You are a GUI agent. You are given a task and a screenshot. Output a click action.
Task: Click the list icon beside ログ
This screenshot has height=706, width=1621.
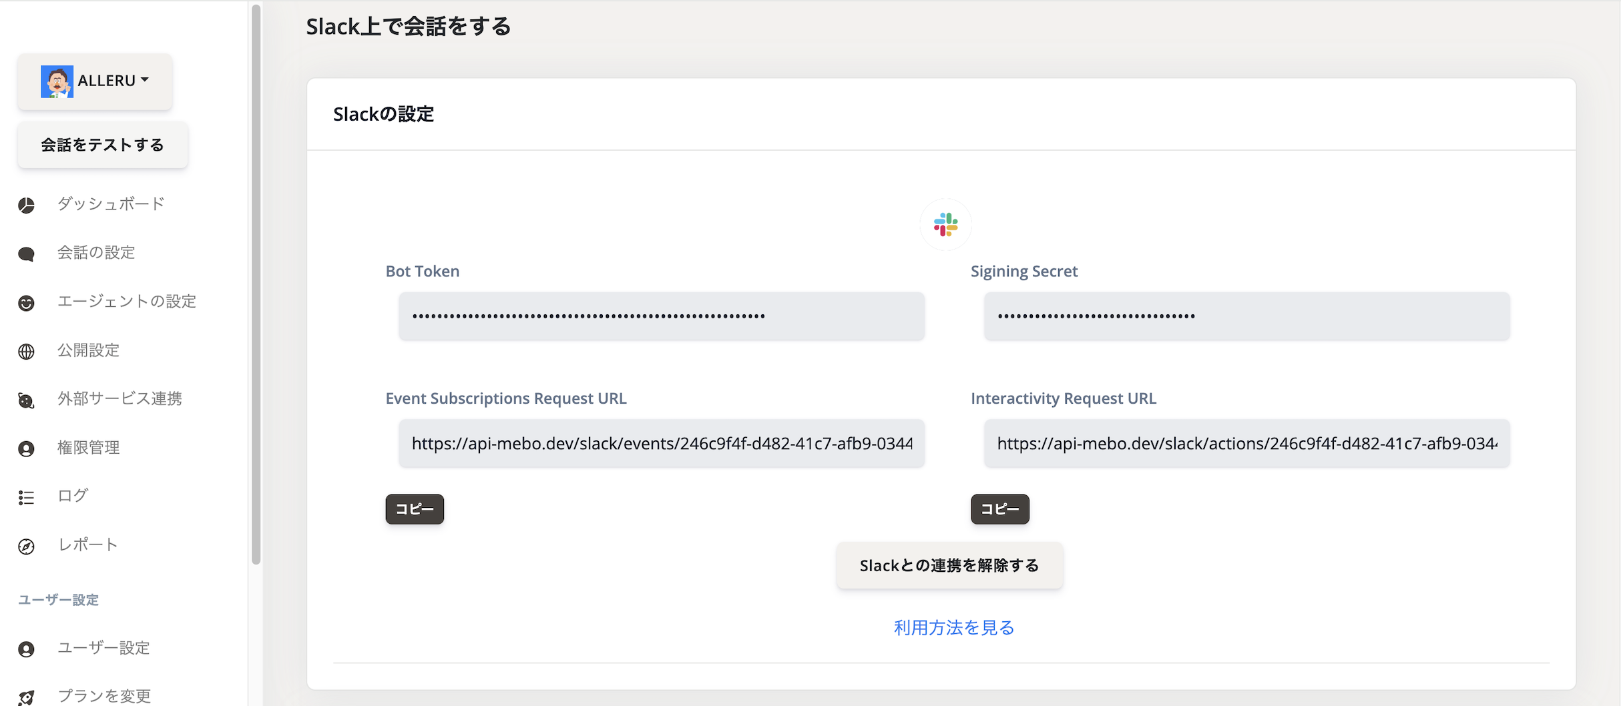[x=26, y=497]
